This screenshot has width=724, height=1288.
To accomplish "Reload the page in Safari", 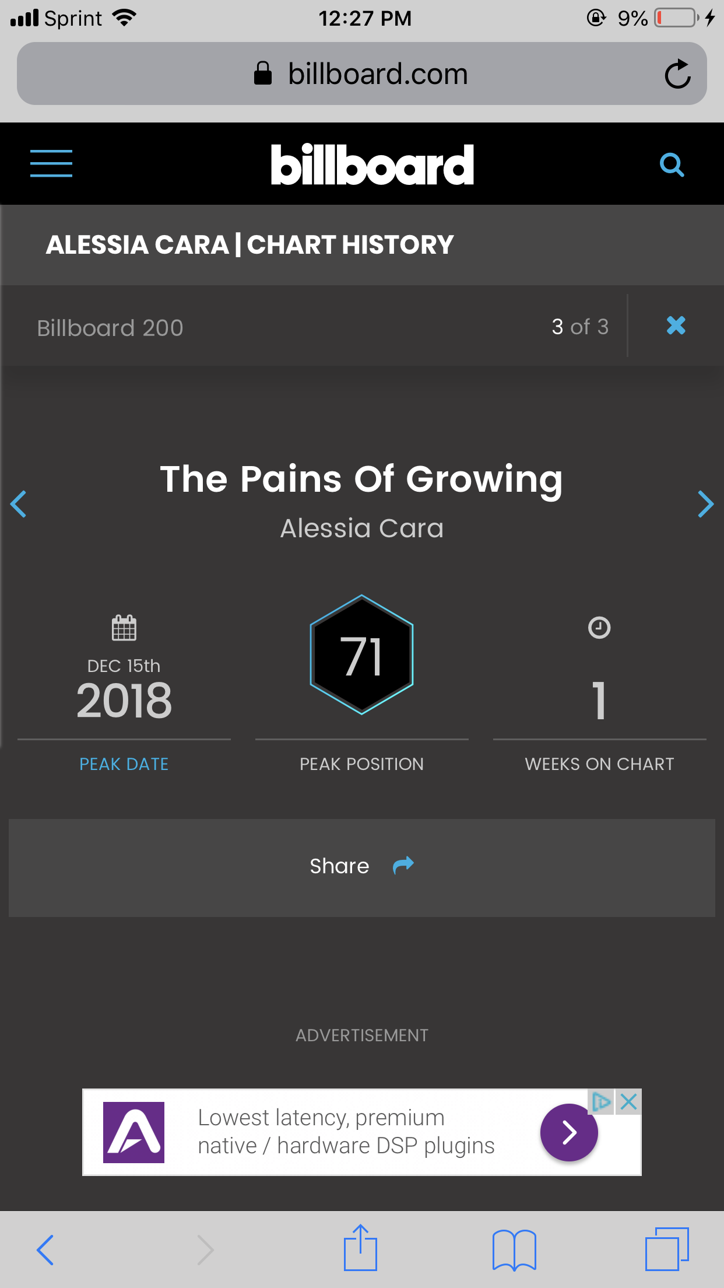I will (677, 74).
